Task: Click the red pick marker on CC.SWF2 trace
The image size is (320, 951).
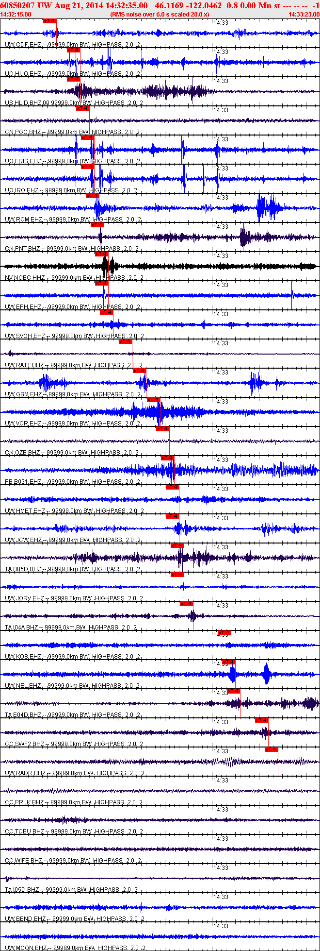Action: pos(262,720)
